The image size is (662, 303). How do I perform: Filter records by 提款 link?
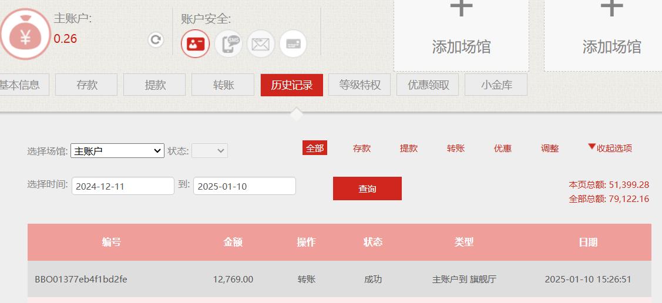[x=409, y=149]
